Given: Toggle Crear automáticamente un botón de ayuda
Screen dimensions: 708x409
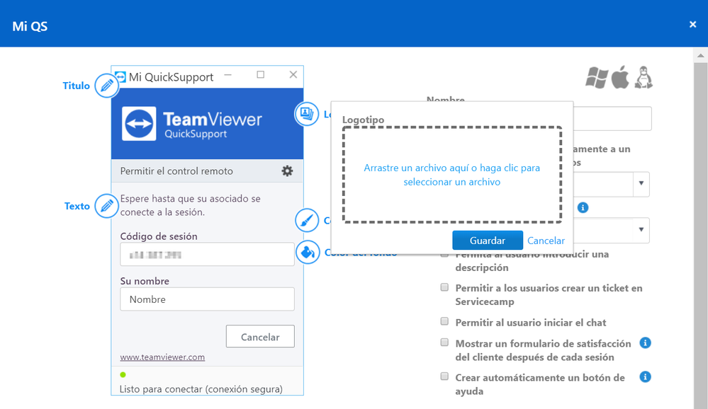Looking at the screenshot, I should 445,376.
